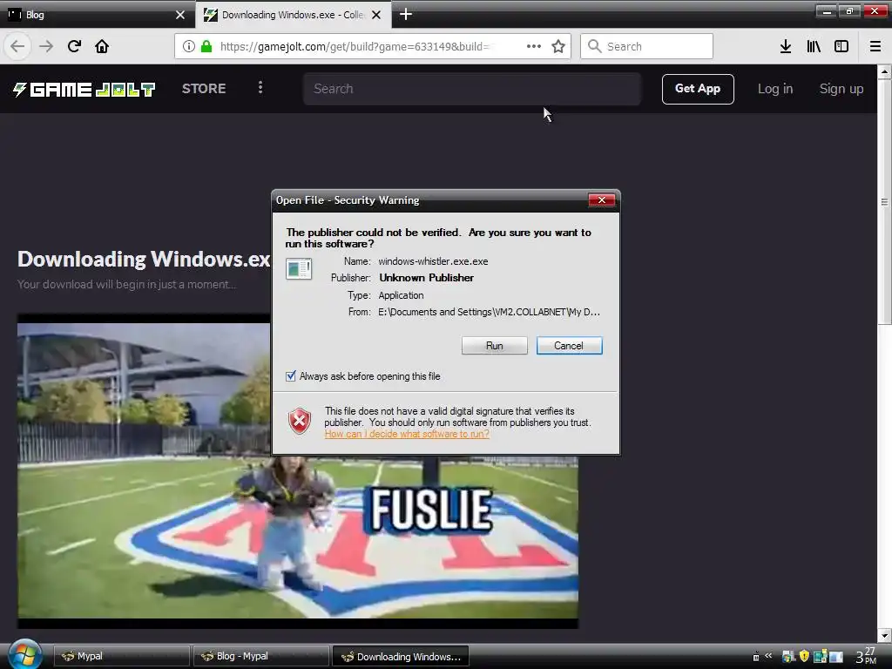Close the Downloading Windows.exe tab
892x669 pixels.
click(x=376, y=15)
